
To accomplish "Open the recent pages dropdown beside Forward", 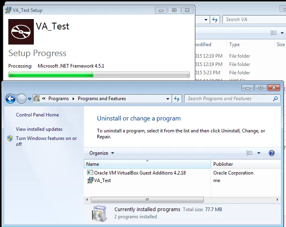I will click(x=29, y=99).
